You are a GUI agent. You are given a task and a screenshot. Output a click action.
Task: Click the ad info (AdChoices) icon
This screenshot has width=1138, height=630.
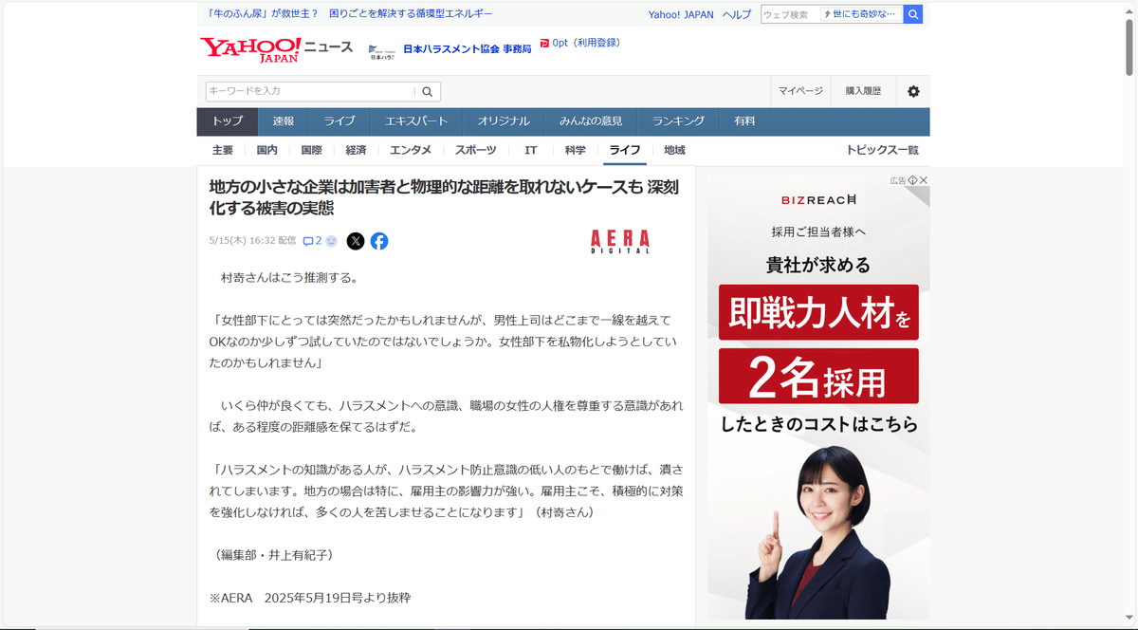click(x=912, y=179)
